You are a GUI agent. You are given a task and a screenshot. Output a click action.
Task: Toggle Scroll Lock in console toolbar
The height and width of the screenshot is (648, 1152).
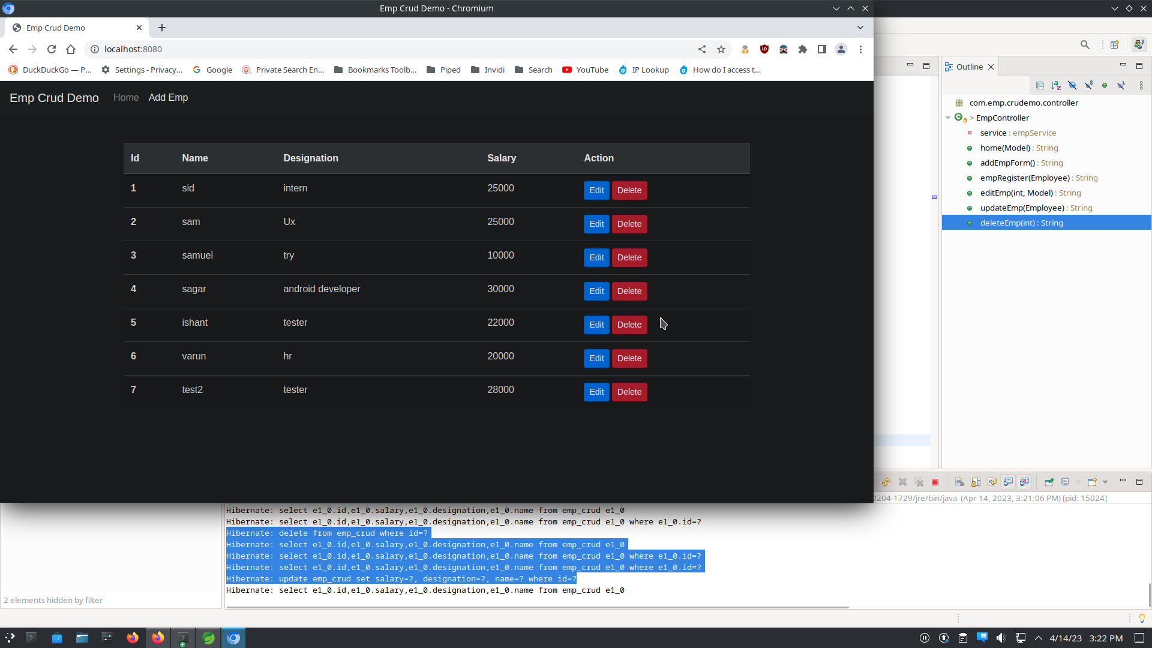pos(976,482)
